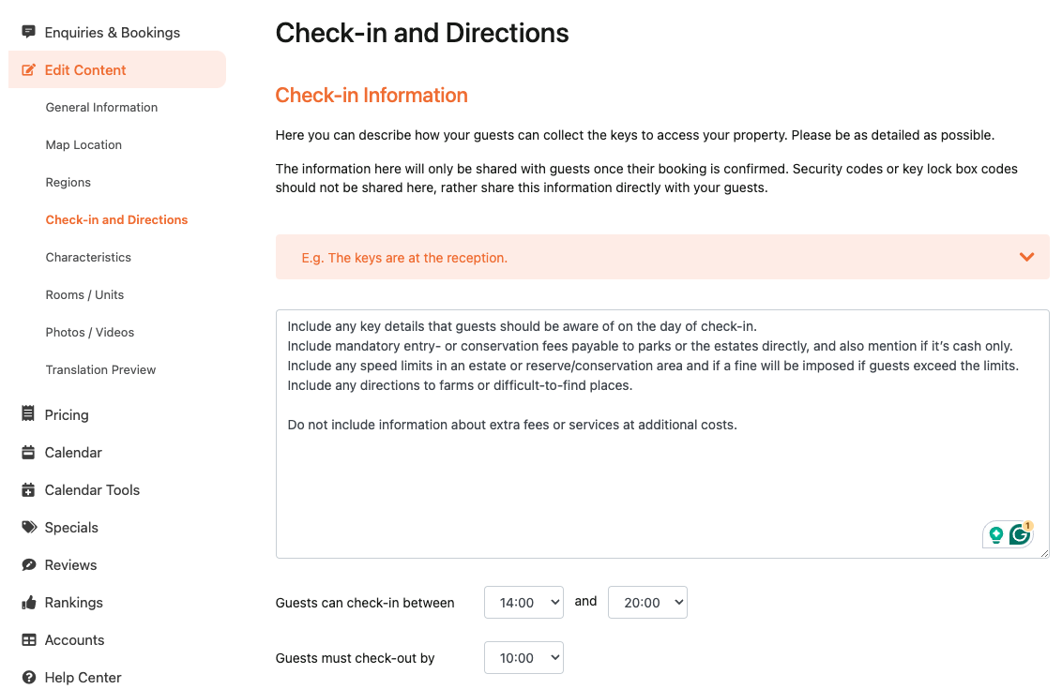This screenshot has width=1062, height=689.
Task: Select Rooms / Units submenu item
Action: (84, 294)
